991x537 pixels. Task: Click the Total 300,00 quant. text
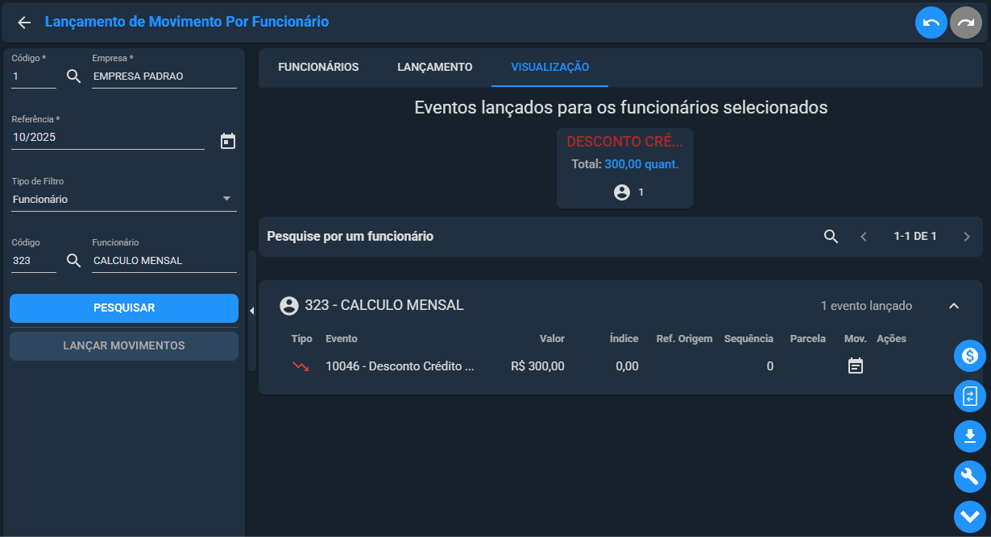tap(625, 164)
